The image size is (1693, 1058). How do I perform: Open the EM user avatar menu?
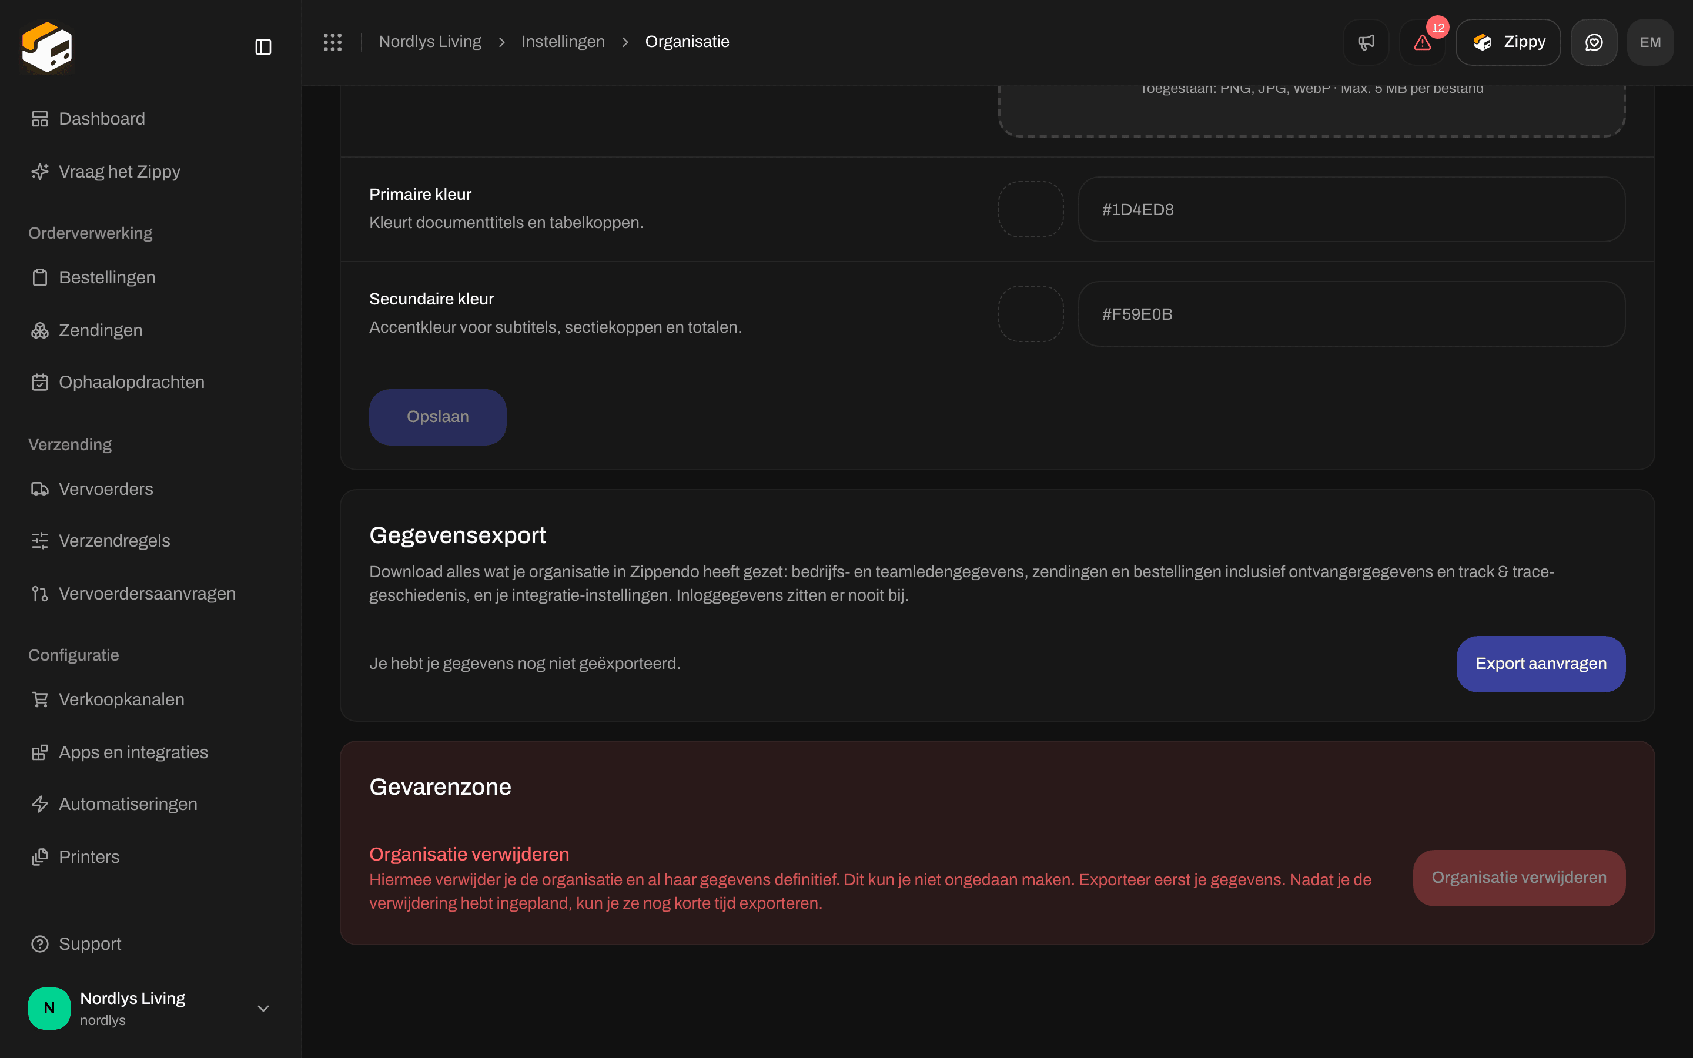tap(1650, 42)
